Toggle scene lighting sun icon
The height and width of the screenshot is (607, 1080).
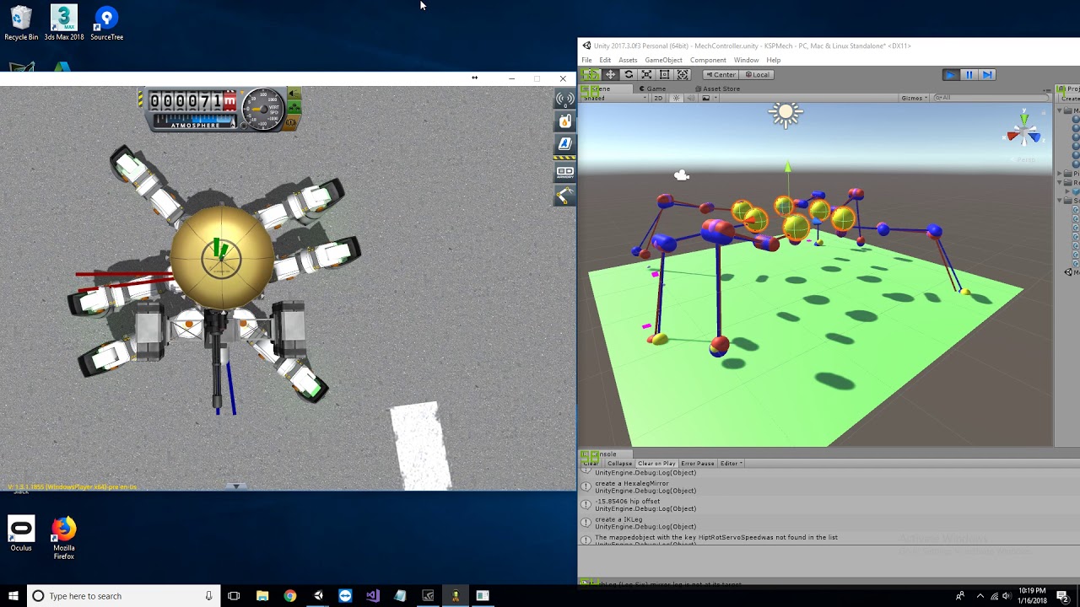click(675, 98)
